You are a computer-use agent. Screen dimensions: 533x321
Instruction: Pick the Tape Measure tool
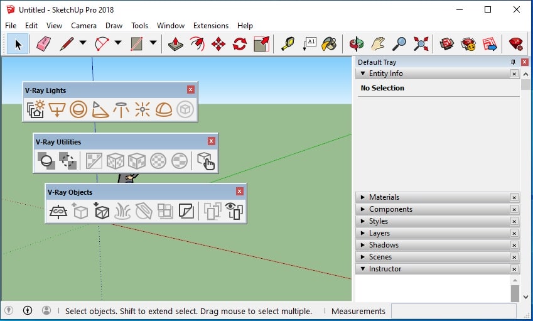[288, 44]
